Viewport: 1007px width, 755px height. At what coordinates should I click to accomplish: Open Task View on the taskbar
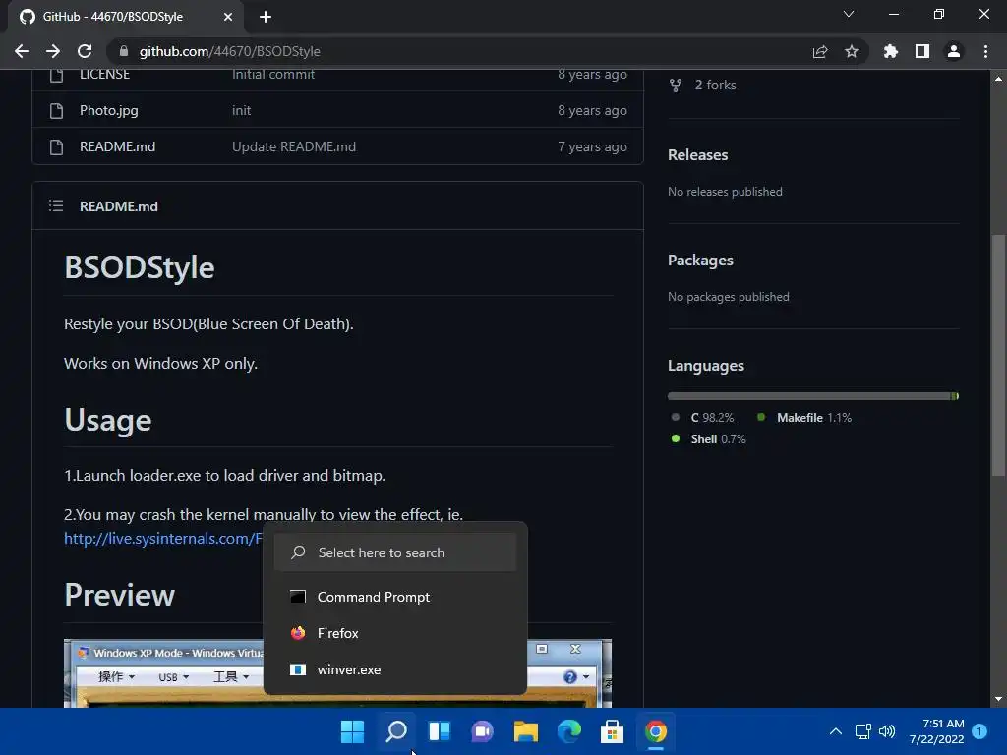pos(440,731)
